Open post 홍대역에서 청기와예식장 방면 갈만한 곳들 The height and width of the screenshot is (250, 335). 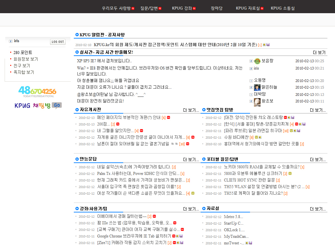coord(262,144)
